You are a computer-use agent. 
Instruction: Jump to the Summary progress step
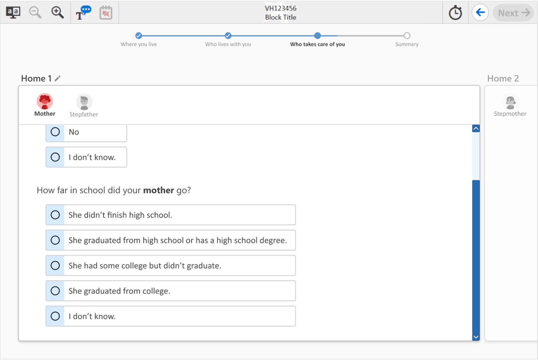[x=407, y=36]
